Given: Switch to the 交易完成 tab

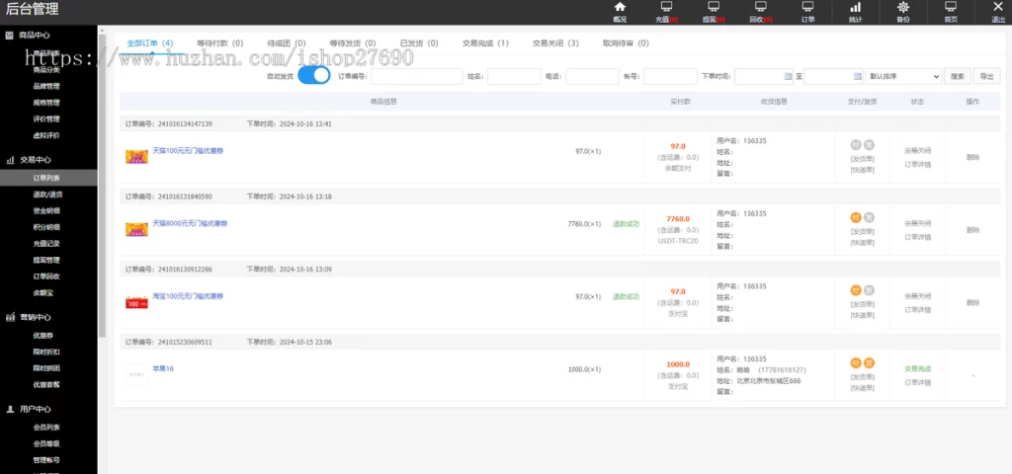Looking at the screenshot, I should pyautogui.click(x=485, y=43).
